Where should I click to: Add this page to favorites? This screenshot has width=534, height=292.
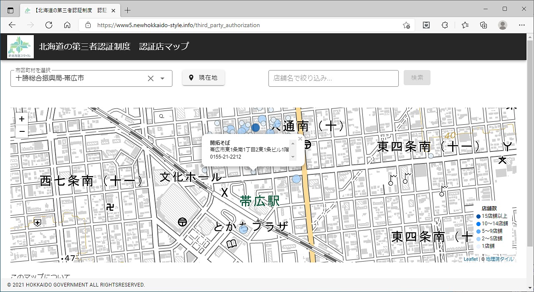point(406,25)
